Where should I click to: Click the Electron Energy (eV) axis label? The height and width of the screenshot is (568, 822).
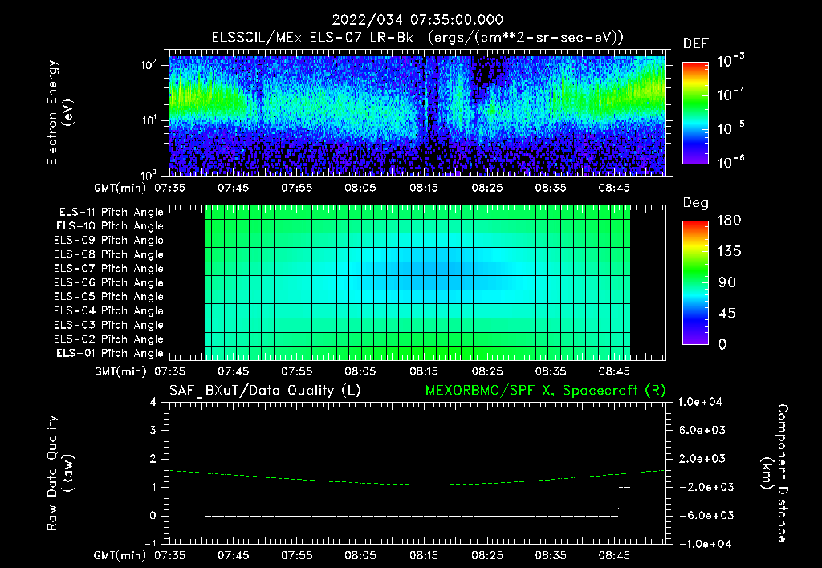pyautogui.click(x=59, y=112)
